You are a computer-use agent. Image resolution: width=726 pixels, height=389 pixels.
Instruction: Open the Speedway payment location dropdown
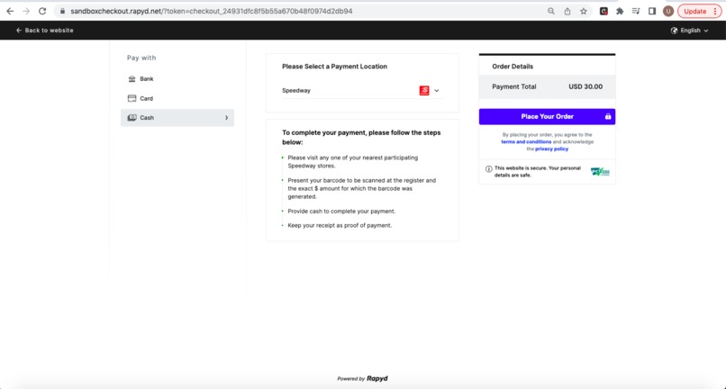[x=362, y=91]
